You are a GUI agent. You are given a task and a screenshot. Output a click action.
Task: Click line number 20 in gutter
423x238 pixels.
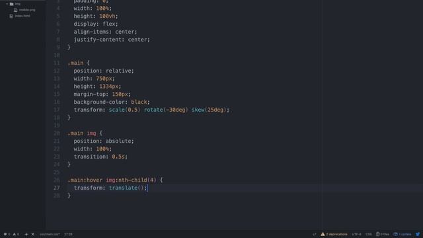pos(56,133)
